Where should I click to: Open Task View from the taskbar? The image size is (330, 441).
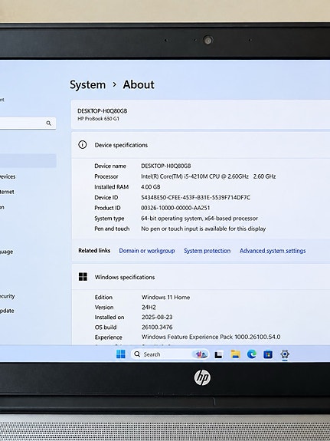[219, 354]
